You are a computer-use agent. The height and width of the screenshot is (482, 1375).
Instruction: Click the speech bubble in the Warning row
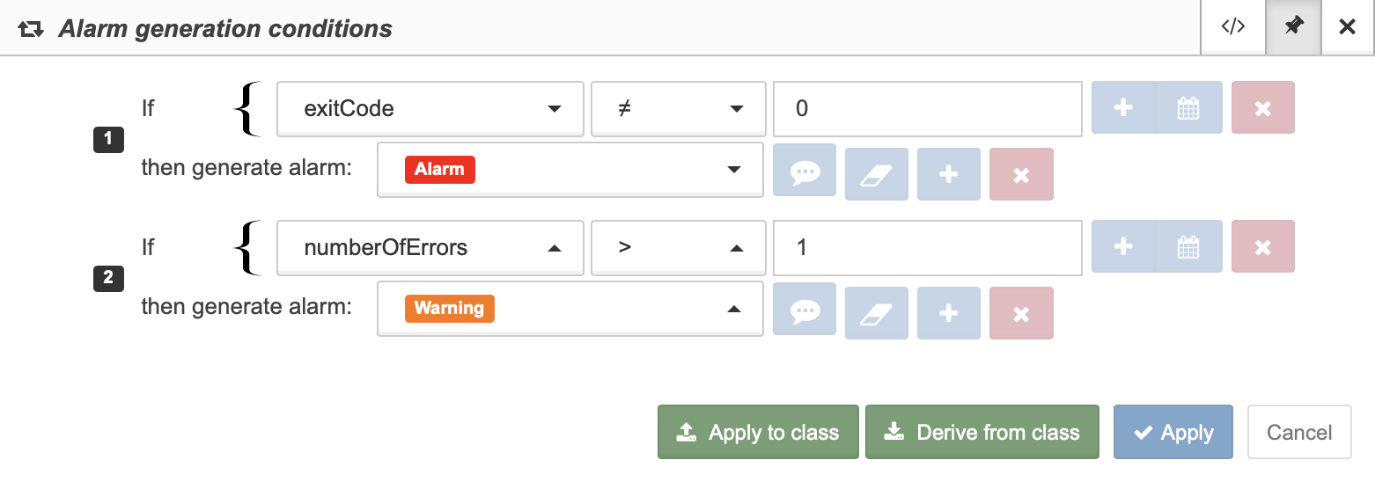click(x=805, y=309)
